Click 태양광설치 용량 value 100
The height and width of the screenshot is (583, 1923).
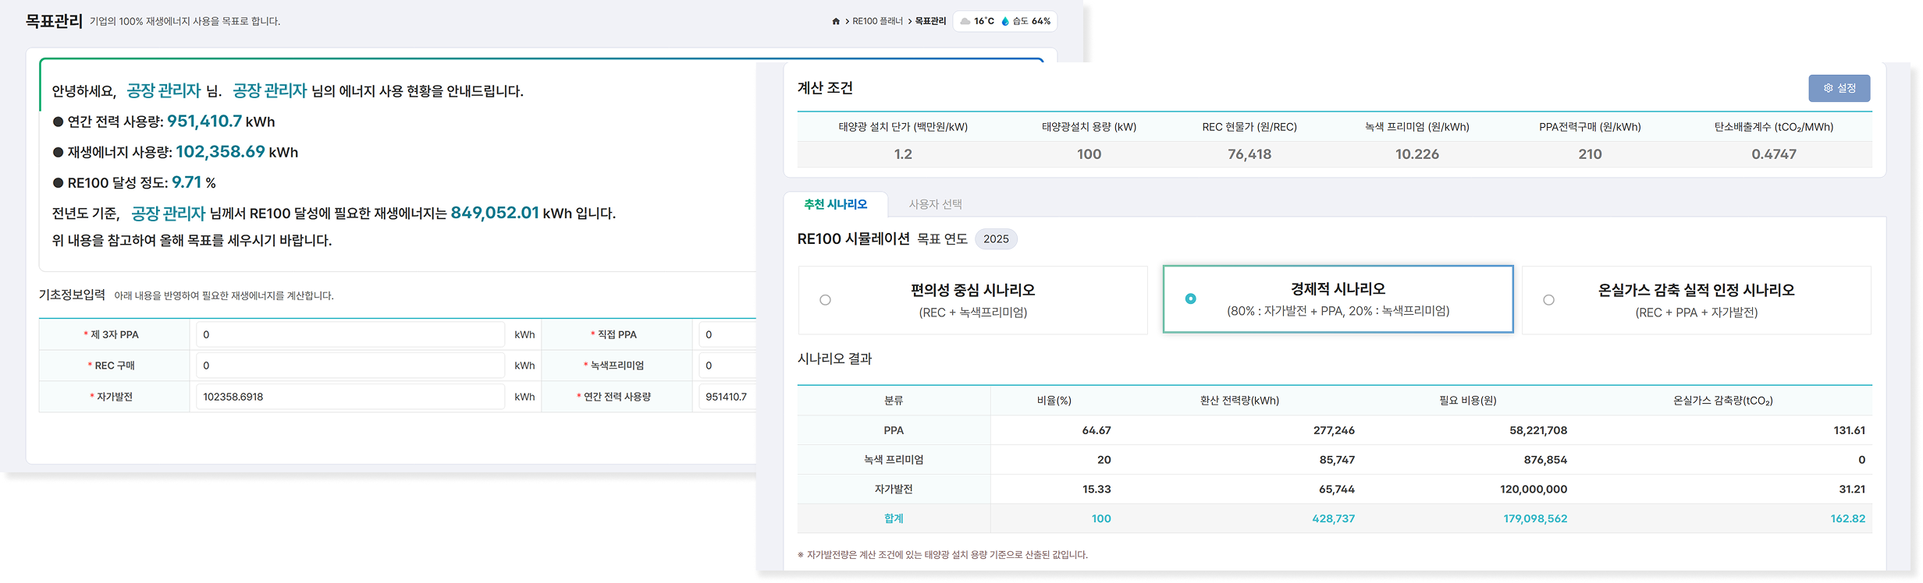pos(1089,154)
